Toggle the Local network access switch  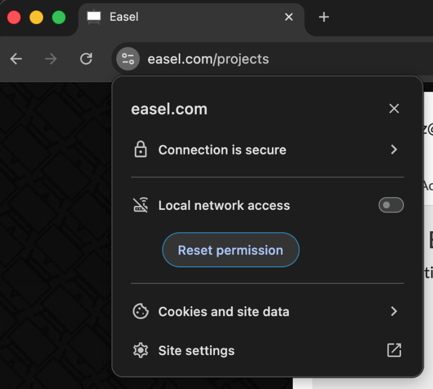click(391, 205)
